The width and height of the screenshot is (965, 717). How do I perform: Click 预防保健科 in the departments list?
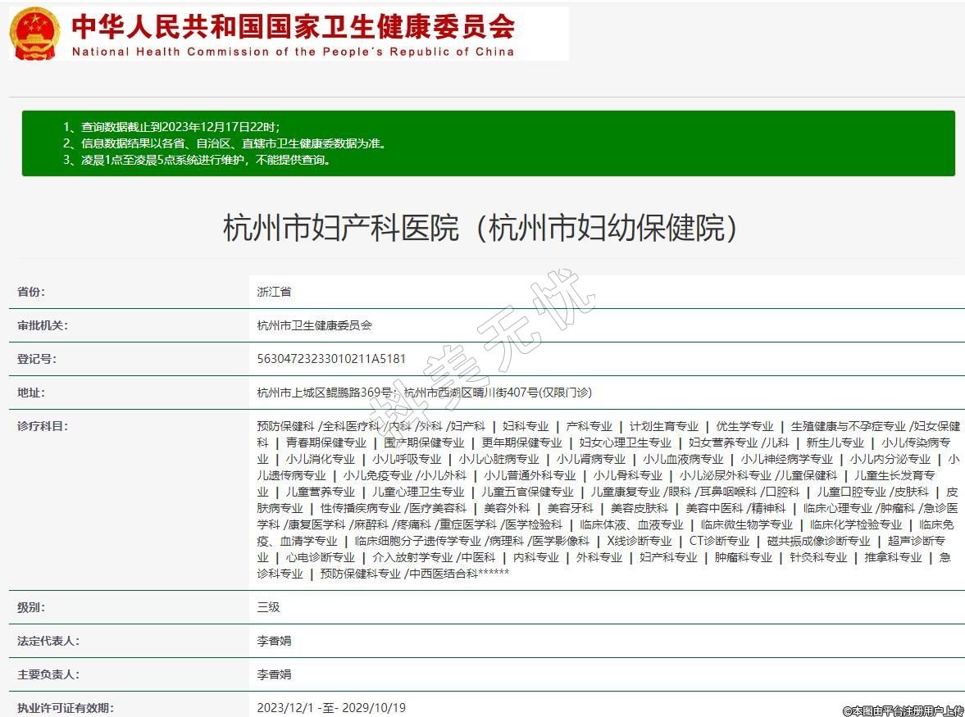(x=285, y=426)
